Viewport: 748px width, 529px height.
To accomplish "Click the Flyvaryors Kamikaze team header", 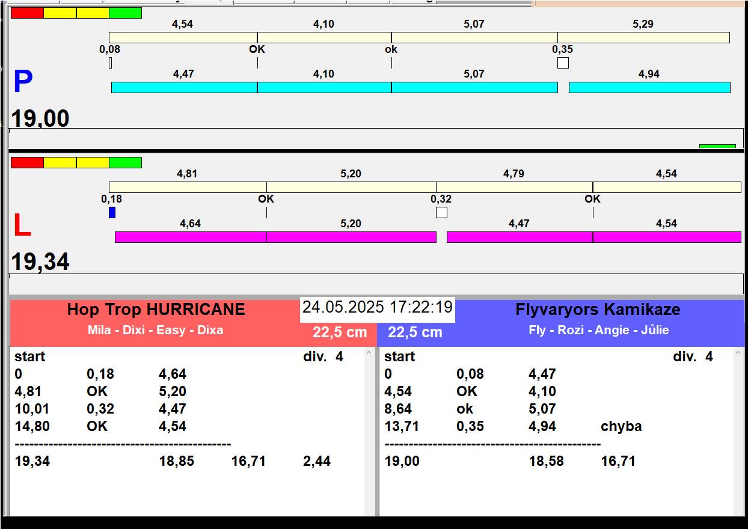I will tap(598, 310).
